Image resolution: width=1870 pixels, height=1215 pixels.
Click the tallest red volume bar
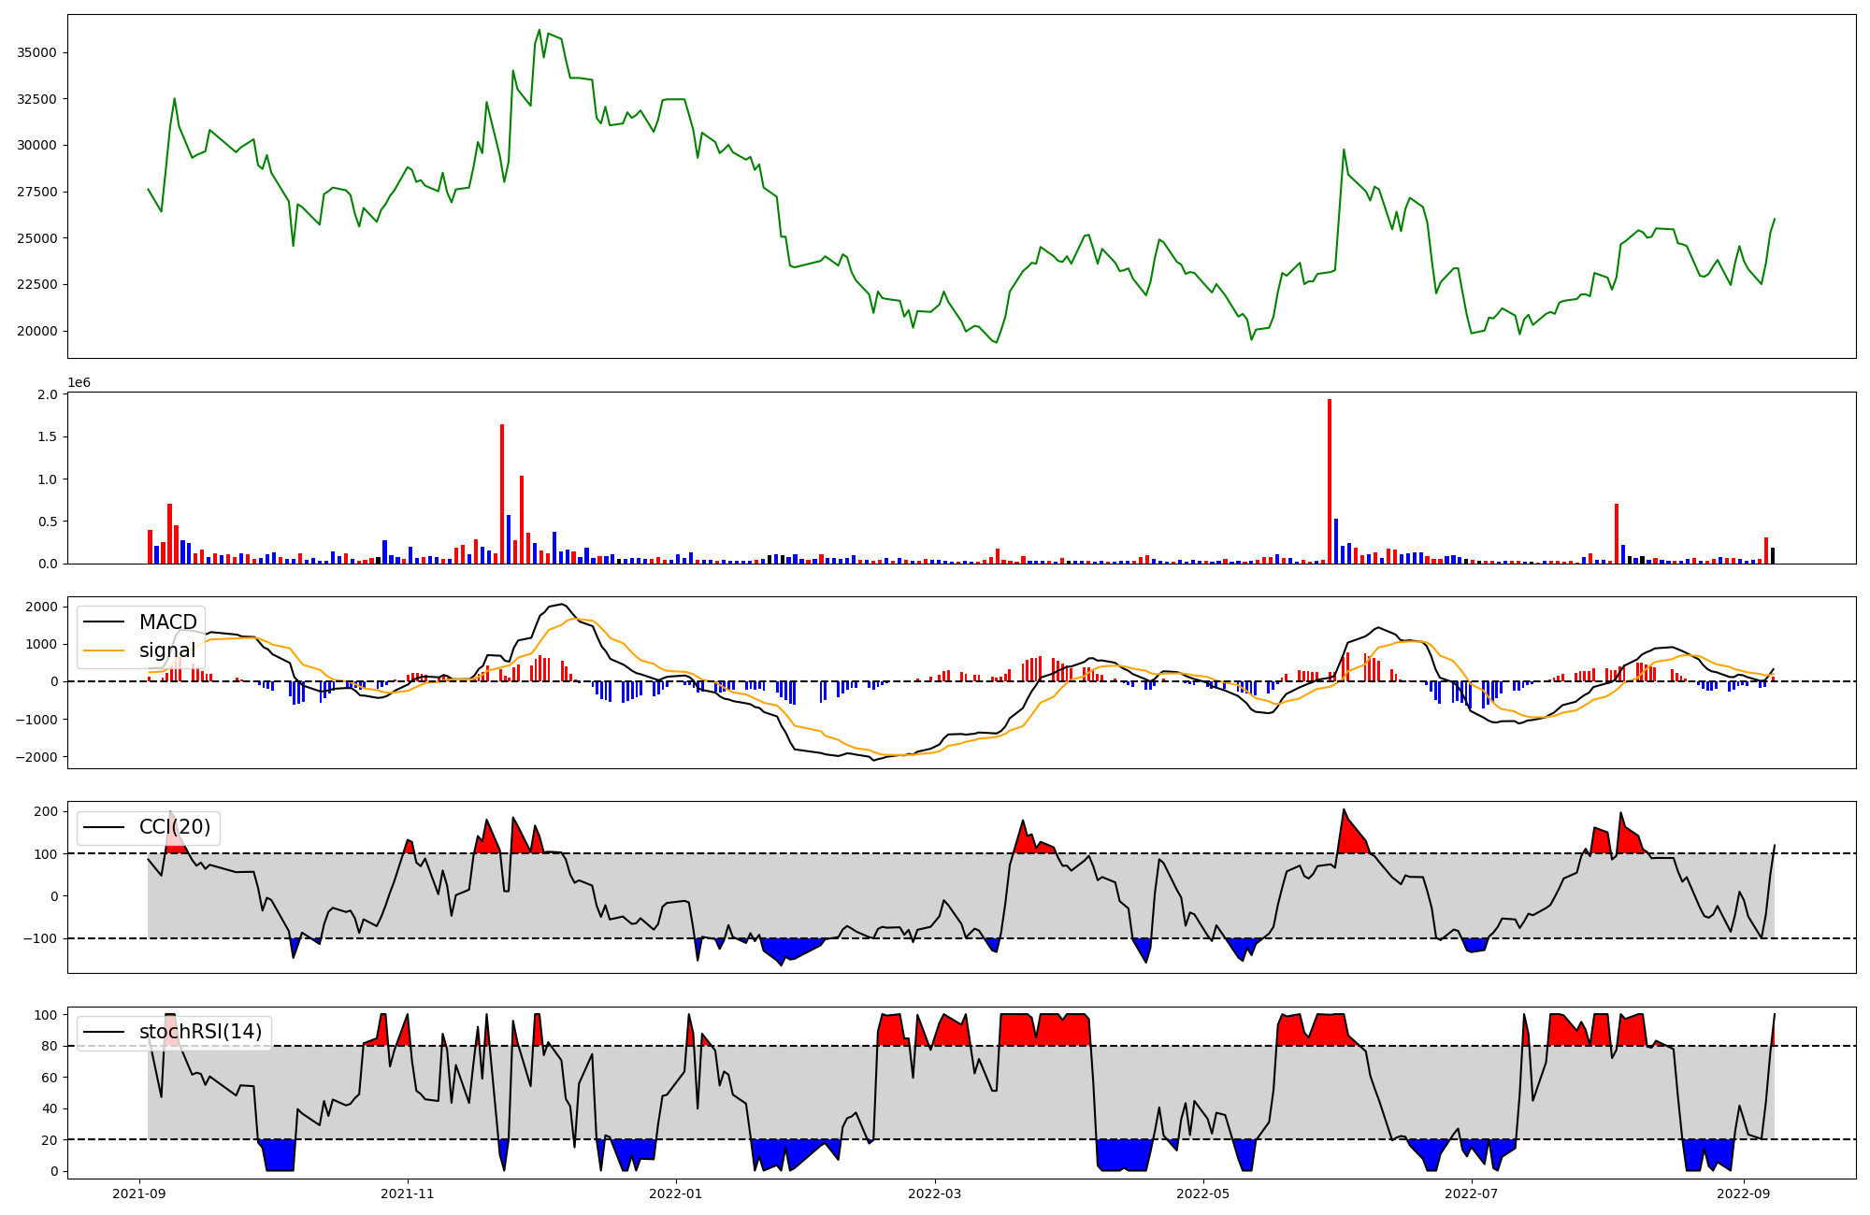[x=1330, y=481]
